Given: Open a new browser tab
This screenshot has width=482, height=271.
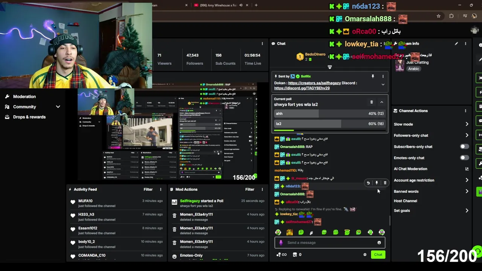Looking at the screenshot, I should click(x=256, y=5).
